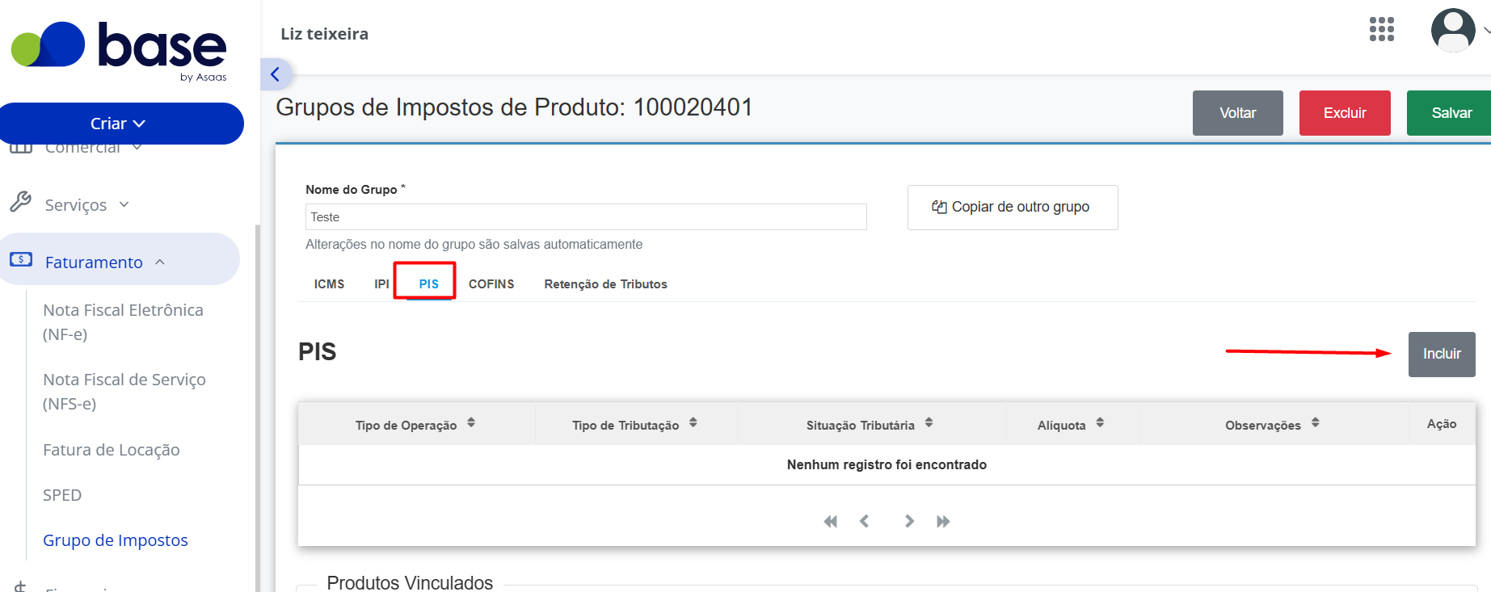The image size is (1491, 592).
Task: Click the Serviços wrench icon
Action: click(x=20, y=202)
